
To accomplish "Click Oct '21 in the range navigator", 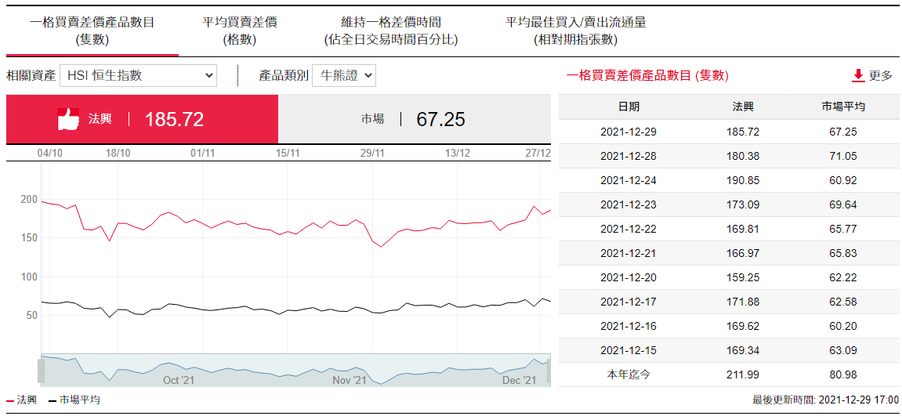I will (179, 380).
